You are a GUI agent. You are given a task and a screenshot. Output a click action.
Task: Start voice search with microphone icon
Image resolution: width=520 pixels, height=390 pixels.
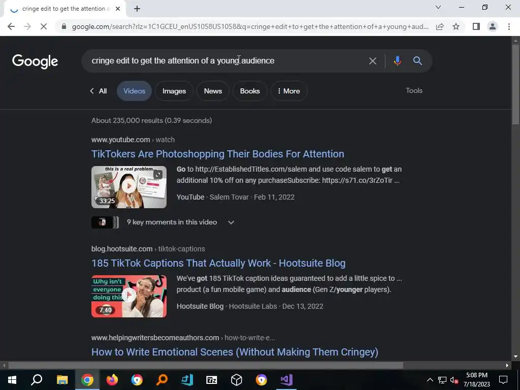(397, 61)
